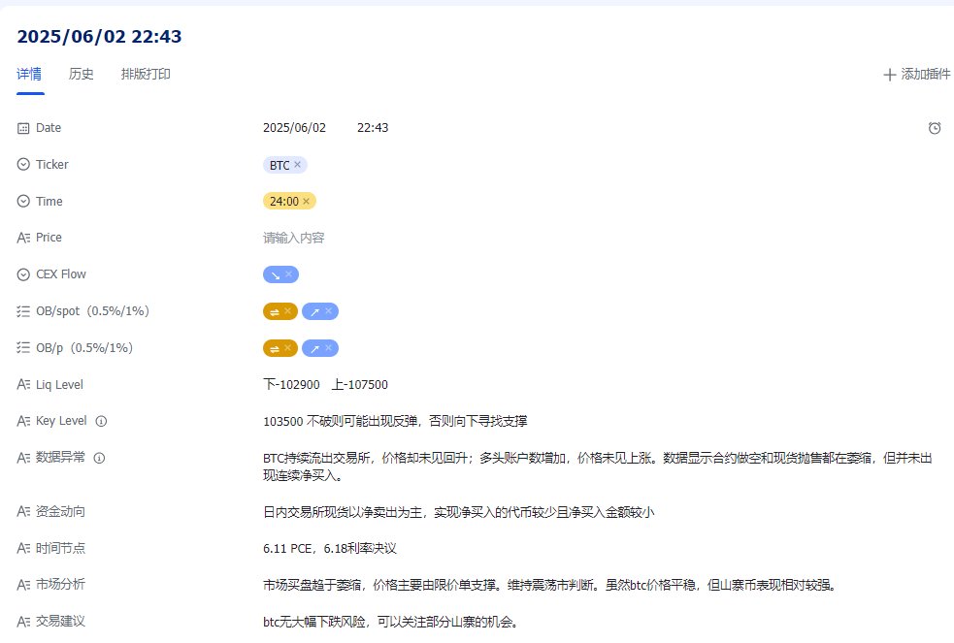Click the Liq Level field label
The height and width of the screenshot is (643, 954).
[59, 385]
